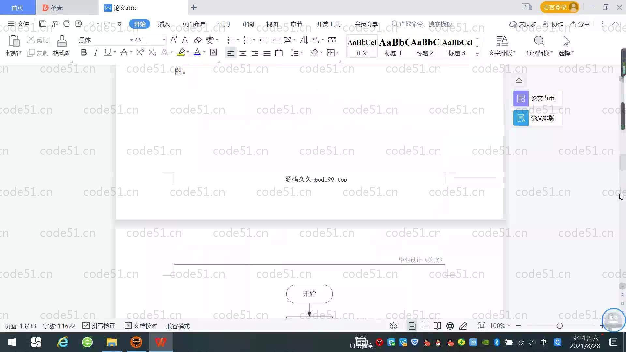The width and height of the screenshot is (626, 352).
Task: Click 未同步 sync status button
Action: point(523,24)
